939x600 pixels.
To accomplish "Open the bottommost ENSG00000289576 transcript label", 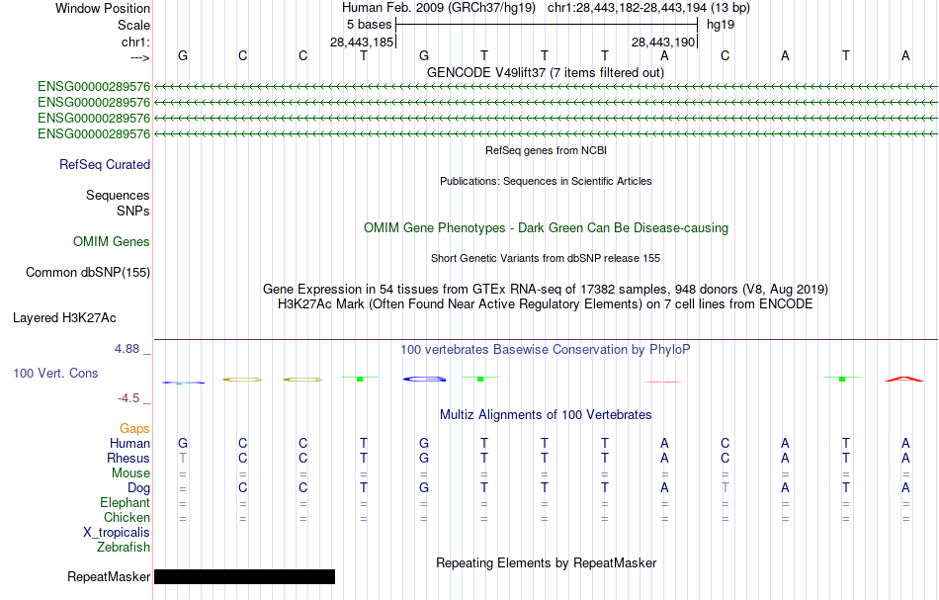I will 94,133.
